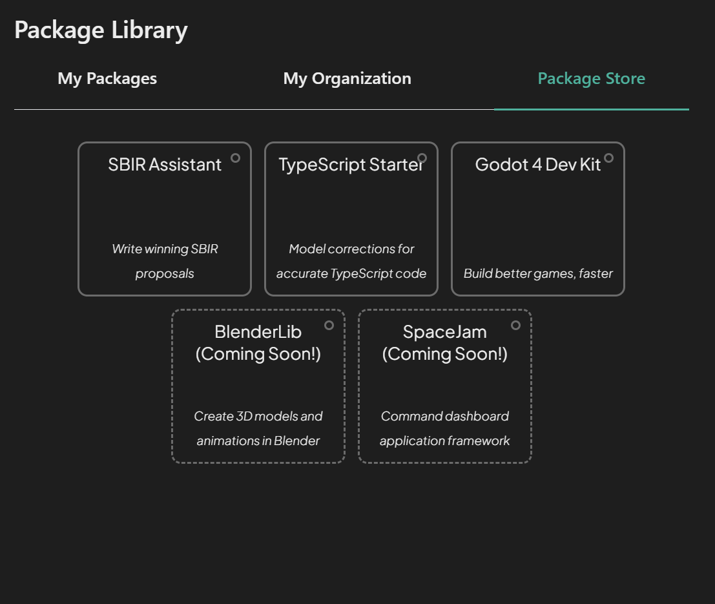The image size is (715, 604).
Task: Select the SpaceJam (Coming Soon!) title
Action: 444,343
